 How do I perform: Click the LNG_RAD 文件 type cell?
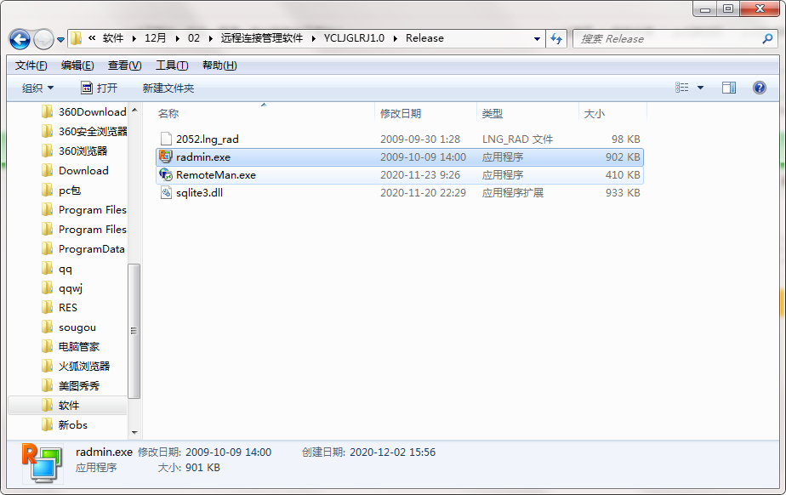517,139
